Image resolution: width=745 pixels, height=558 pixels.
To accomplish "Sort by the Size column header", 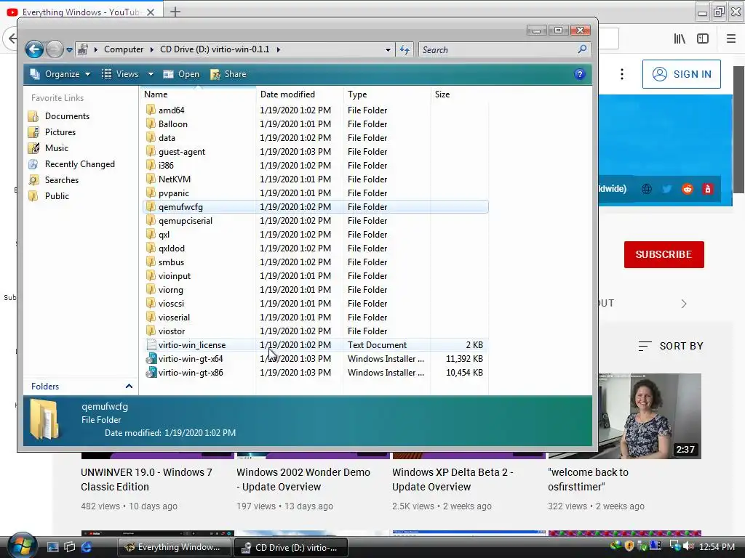I will click(x=459, y=94).
